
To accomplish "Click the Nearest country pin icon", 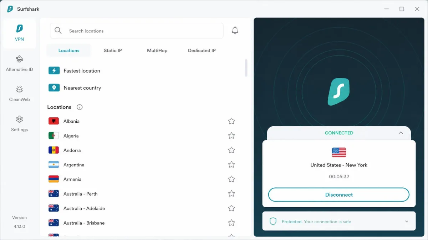I will 54,88.
